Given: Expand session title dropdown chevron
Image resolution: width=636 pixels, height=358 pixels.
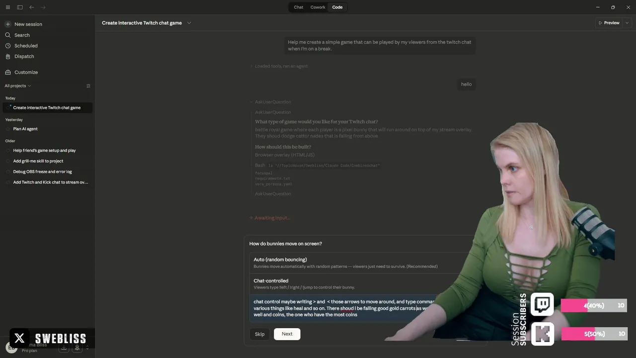Looking at the screenshot, I should point(189,23).
